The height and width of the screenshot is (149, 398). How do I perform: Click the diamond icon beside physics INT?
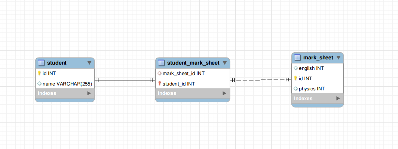pyautogui.click(x=296, y=89)
